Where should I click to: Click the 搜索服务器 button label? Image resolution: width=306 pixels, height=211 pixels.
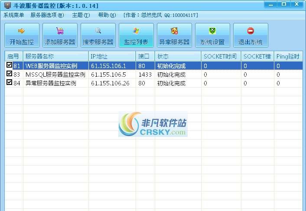pos(98,42)
